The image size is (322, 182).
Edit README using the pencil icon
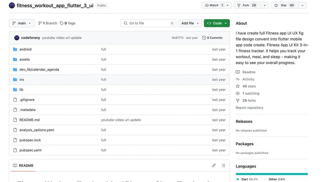[x=214, y=165]
